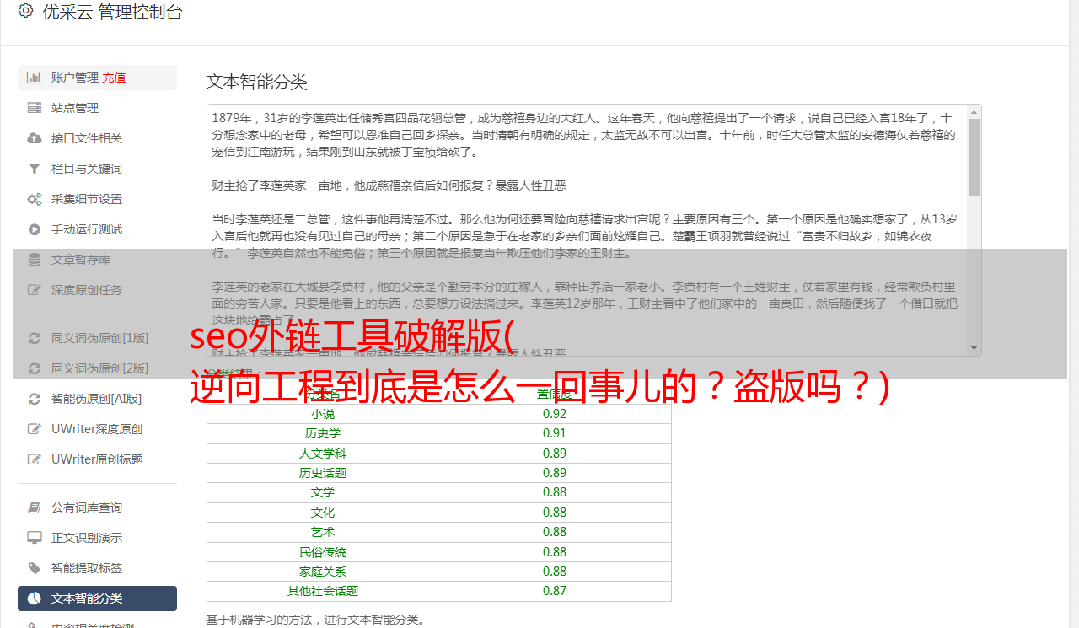This screenshot has height=628, width=1079.
Task: Click the filter funnel icon for 栏目与关键词
Action: (35, 169)
